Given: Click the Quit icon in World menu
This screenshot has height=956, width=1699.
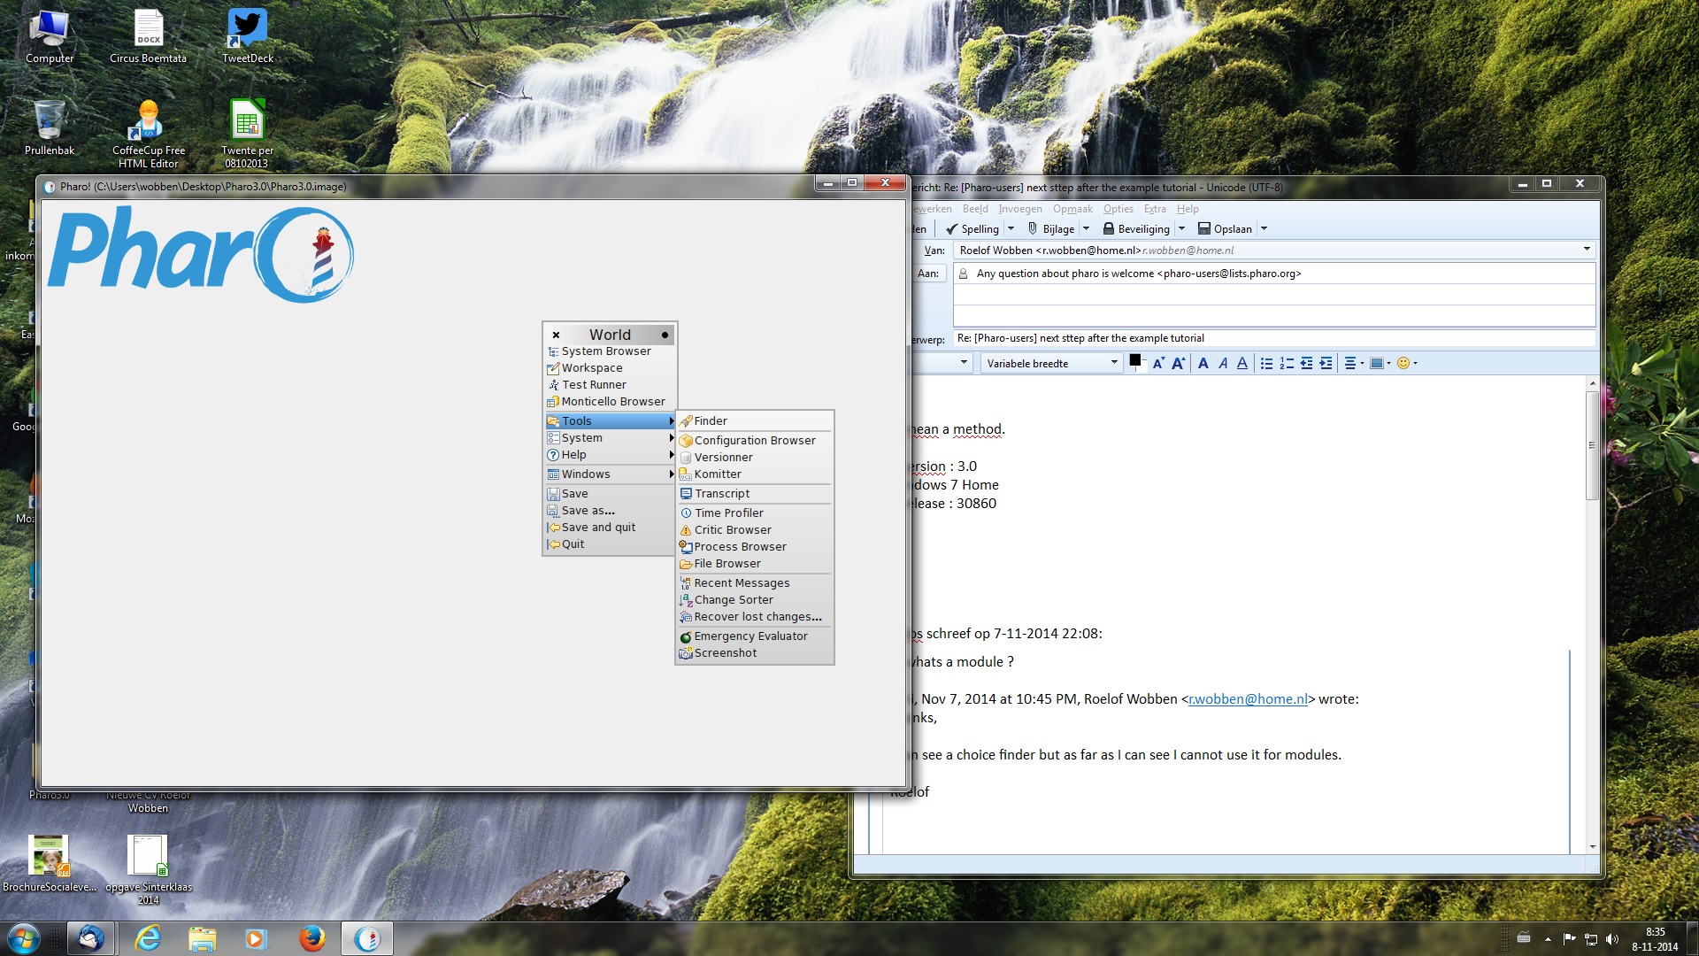Looking at the screenshot, I should point(553,544).
